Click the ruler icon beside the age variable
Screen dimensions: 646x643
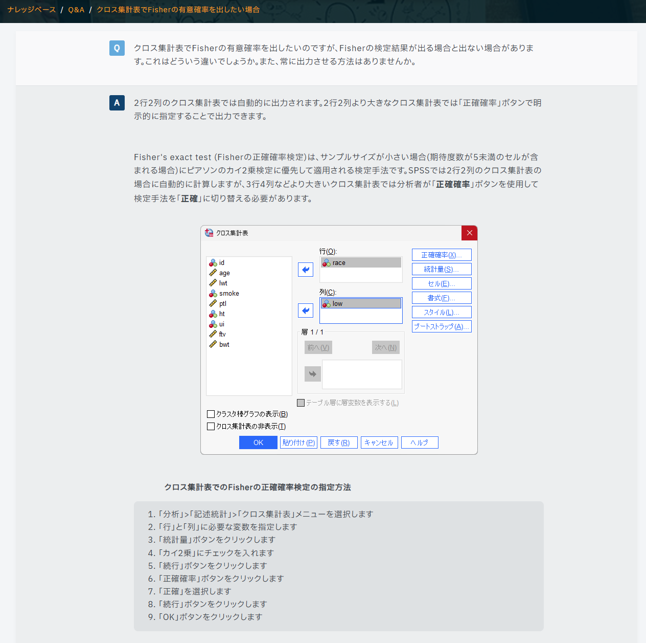pos(213,273)
